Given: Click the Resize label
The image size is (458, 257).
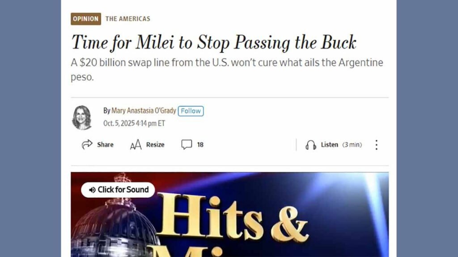Looking at the screenshot, I should (x=155, y=145).
